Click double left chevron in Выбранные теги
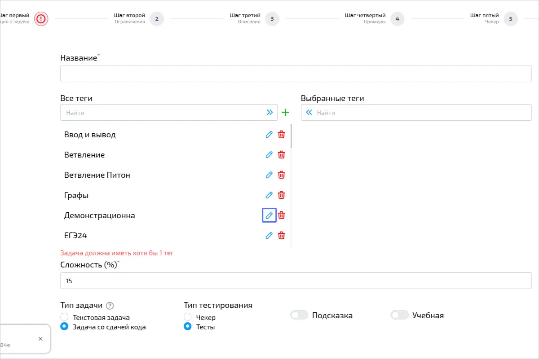539x359 pixels. pos(309,113)
